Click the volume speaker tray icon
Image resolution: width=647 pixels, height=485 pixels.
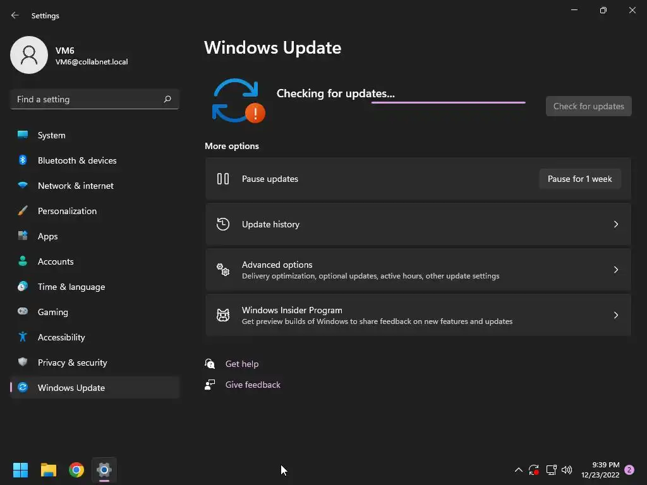tap(567, 470)
